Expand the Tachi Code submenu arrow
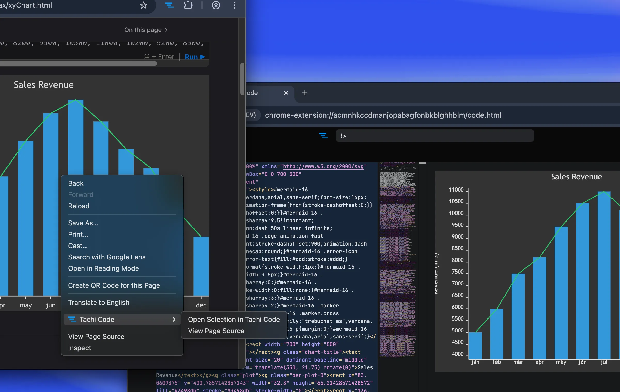Viewport: 620px width, 392px height. pos(174,320)
